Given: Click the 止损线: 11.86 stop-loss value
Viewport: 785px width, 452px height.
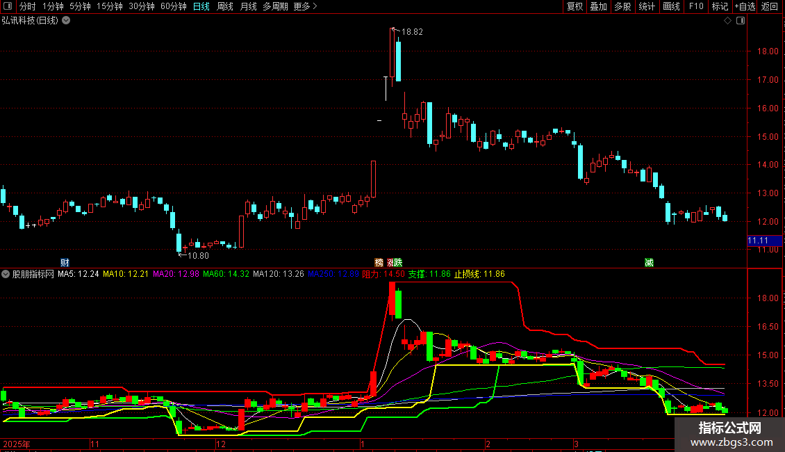Looking at the screenshot, I should point(479,274).
